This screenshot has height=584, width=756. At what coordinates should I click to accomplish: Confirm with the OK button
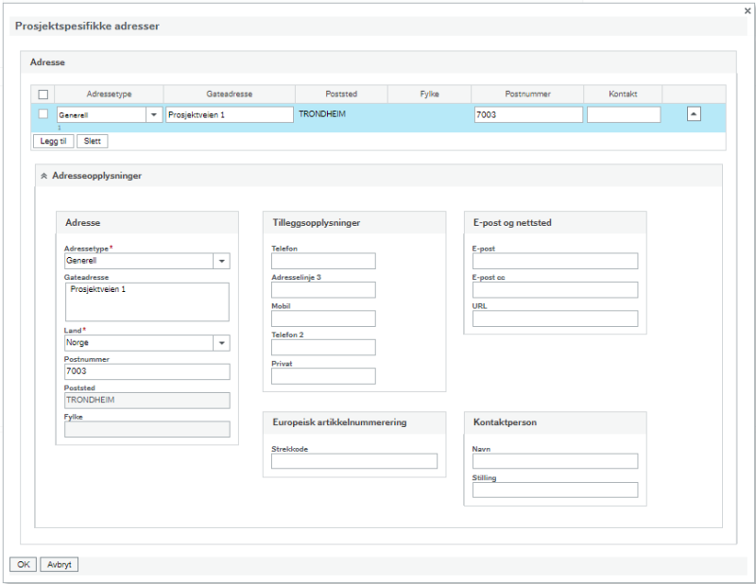23,564
